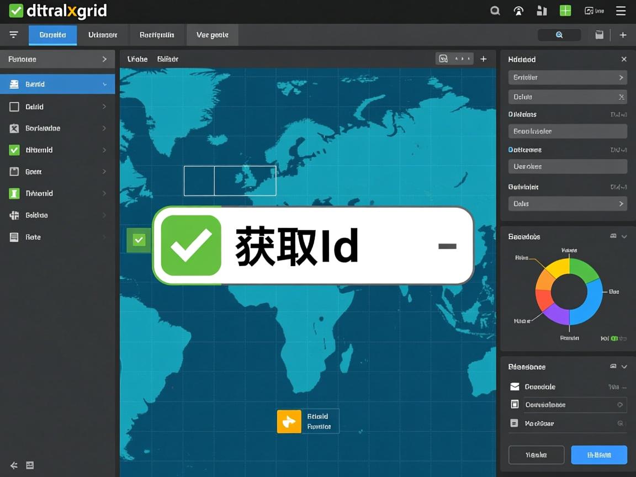Click the notifications bell icon in header

point(518,10)
